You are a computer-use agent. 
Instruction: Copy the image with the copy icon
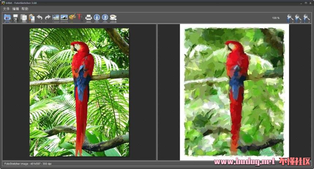(23, 18)
